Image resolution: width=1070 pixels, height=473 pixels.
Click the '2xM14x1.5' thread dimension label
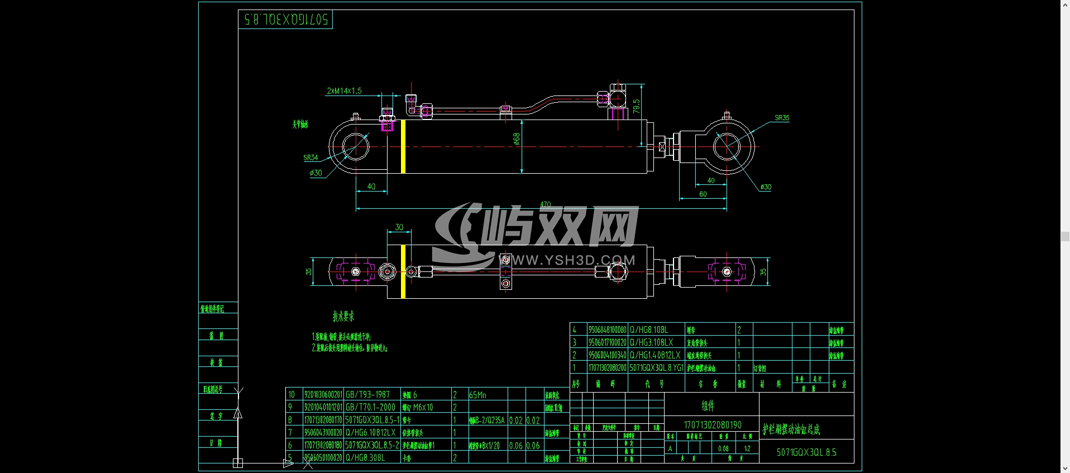point(344,90)
